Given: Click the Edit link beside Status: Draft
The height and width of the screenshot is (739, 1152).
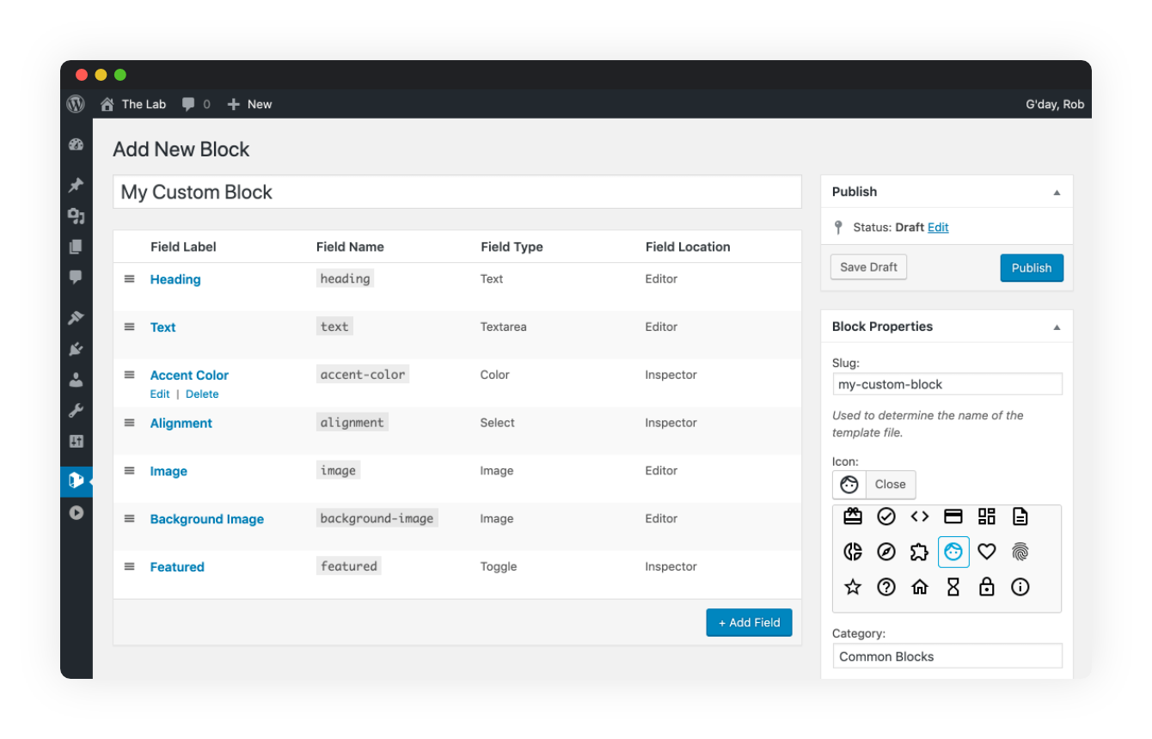Looking at the screenshot, I should click(x=938, y=228).
